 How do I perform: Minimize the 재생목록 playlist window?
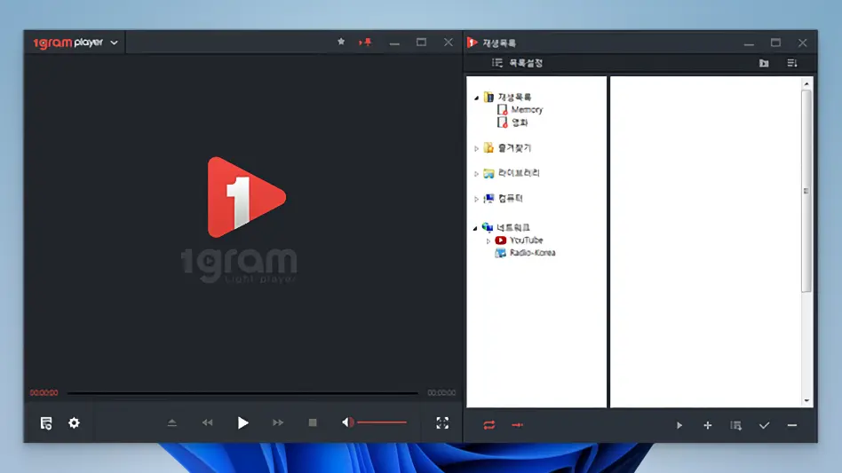tap(749, 43)
